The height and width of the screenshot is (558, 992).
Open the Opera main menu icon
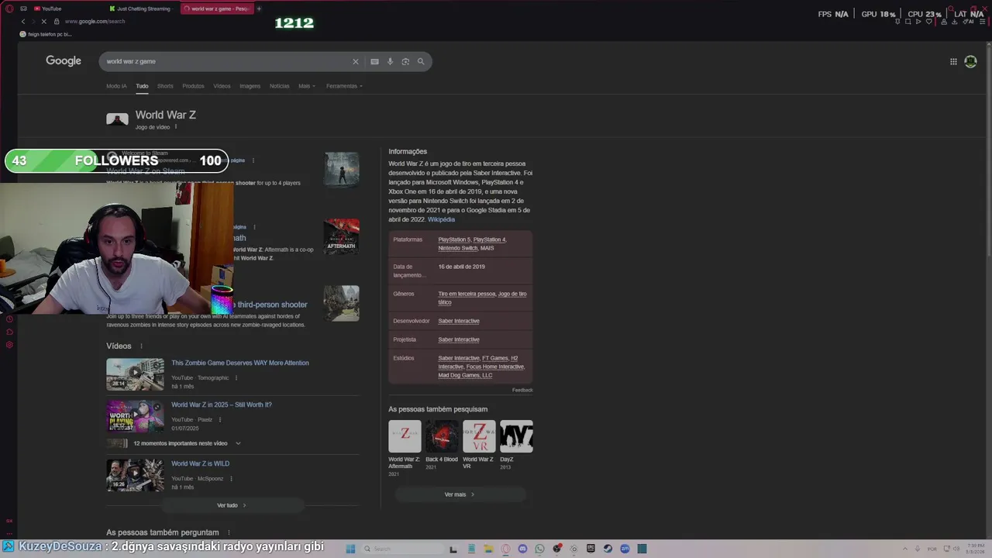[9, 9]
